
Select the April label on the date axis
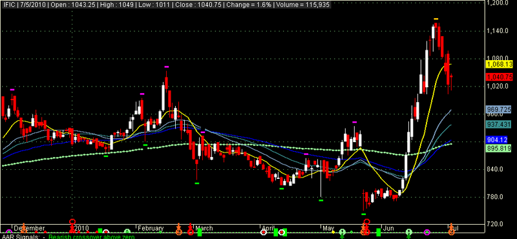tap(268, 228)
